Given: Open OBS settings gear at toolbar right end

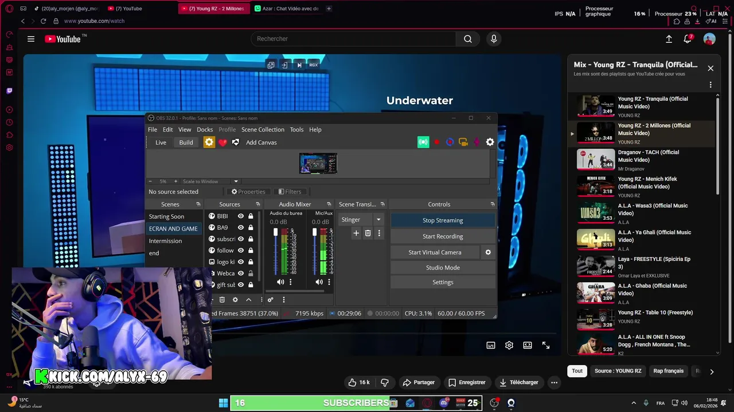Looking at the screenshot, I should 490,142.
